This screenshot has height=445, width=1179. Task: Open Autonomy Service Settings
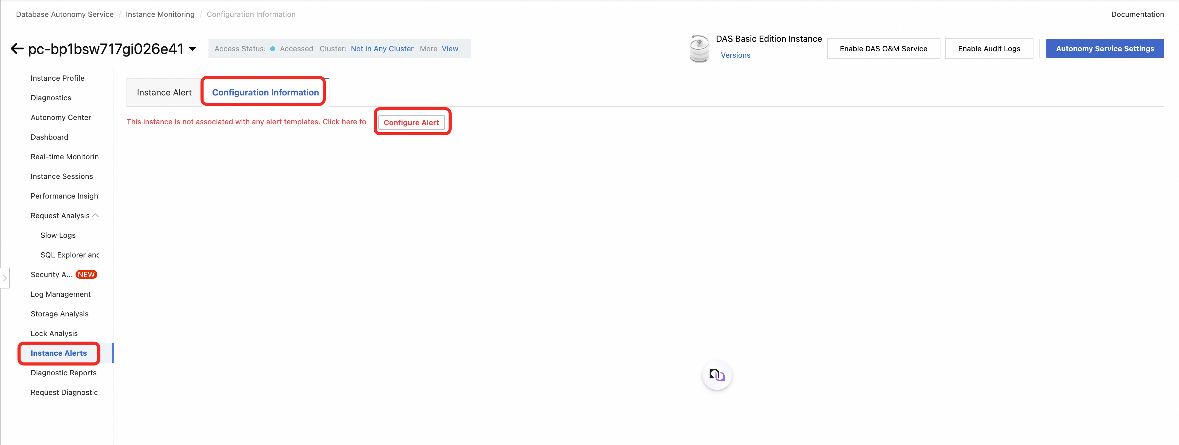point(1105,48)
